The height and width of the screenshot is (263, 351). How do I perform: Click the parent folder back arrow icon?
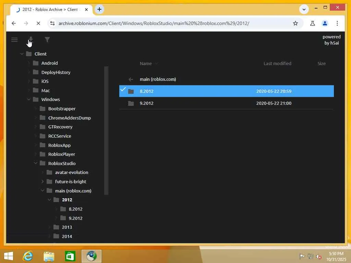click(x=131, y=79)
